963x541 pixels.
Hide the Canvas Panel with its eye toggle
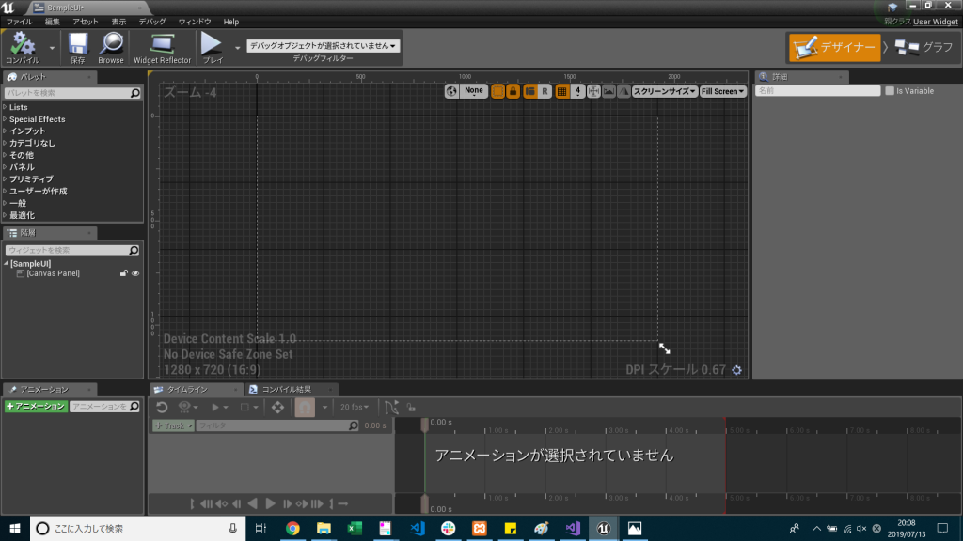click(x=136, y=272)
